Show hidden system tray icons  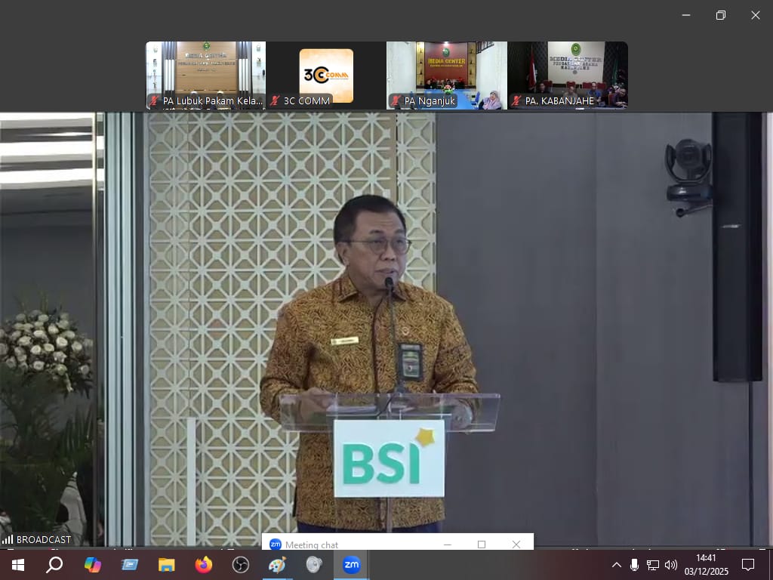[x=617, y=565]
